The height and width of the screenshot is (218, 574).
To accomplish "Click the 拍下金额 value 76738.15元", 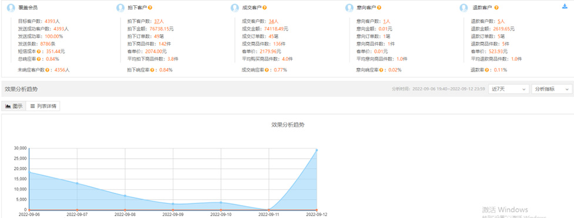I will 162,29.
